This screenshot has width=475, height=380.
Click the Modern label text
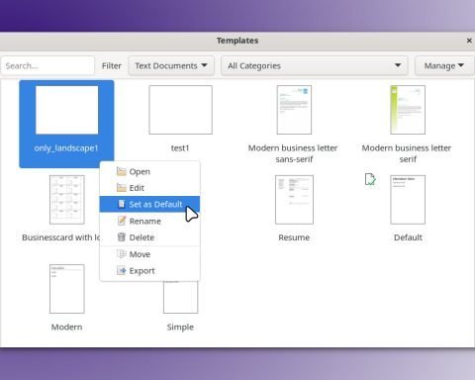point(66,327)
